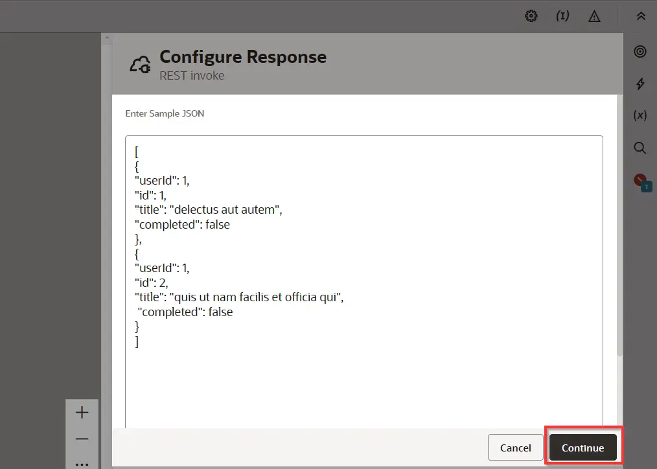This screenshot has width=657, height=469.
Task: Open the settings gear icon
Action: 531,16
